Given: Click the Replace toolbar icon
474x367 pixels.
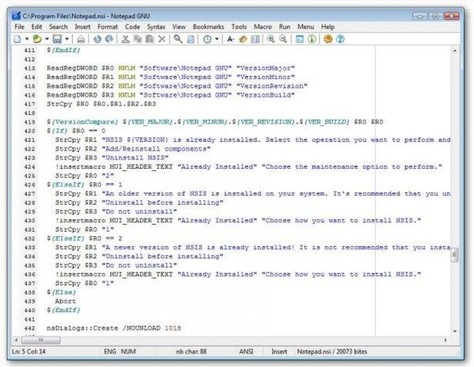Looking at the screenshot, I should point(191,39).
